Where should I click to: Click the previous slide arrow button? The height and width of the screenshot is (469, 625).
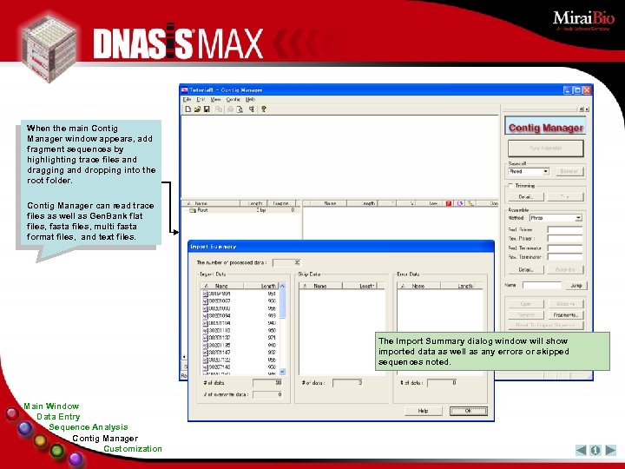[581, 450]
